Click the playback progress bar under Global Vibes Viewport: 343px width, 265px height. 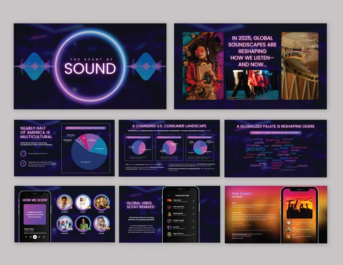point(34,233)
